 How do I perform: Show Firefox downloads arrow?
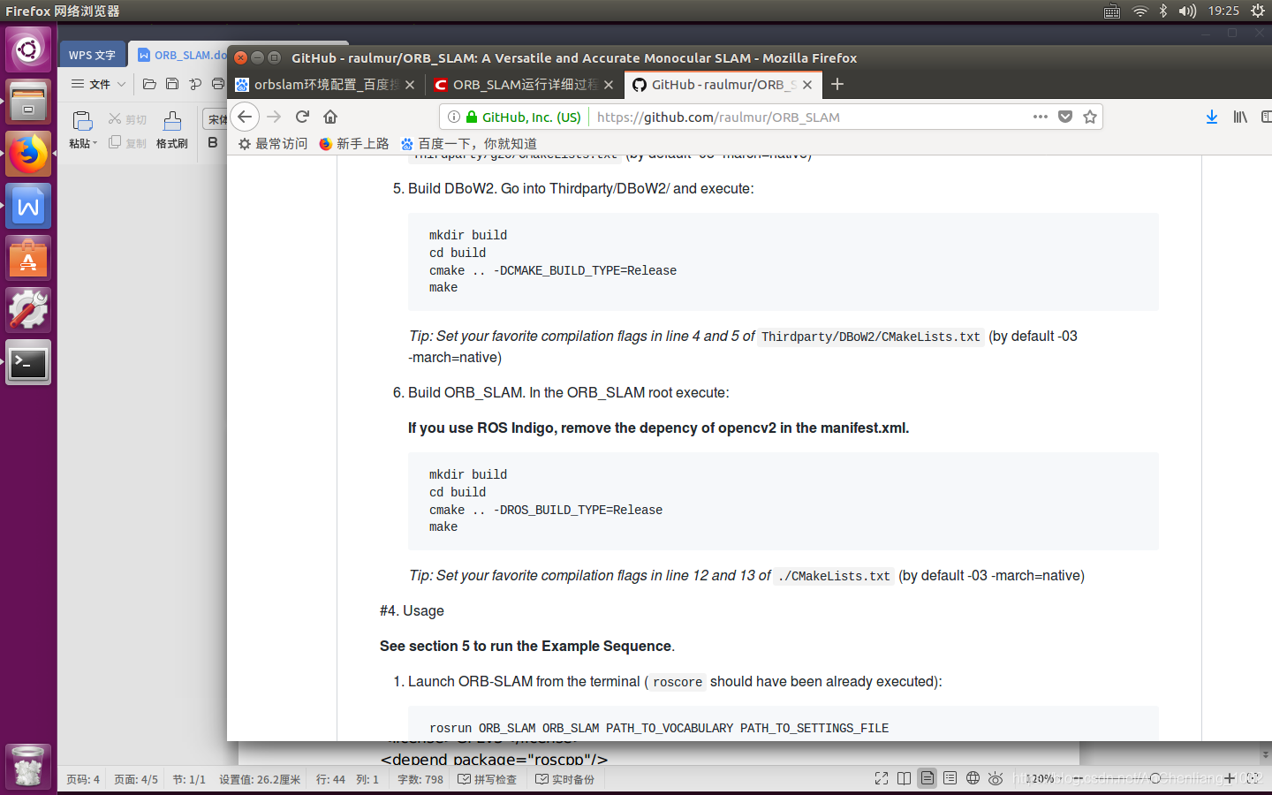click(1212, 117)
